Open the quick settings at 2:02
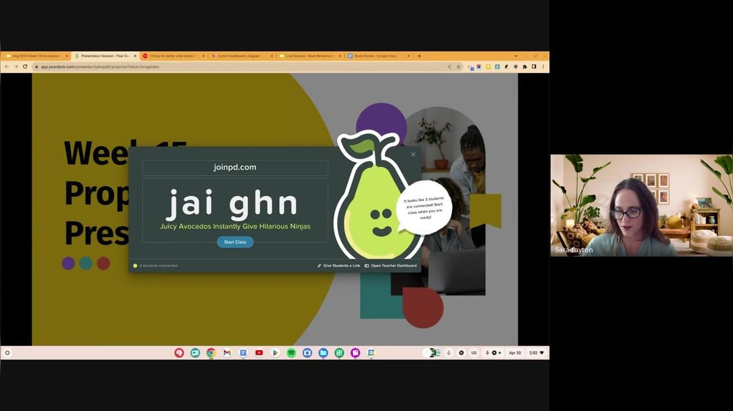The height and width of the screenshot is (411, 733). (x=537, y=352)
